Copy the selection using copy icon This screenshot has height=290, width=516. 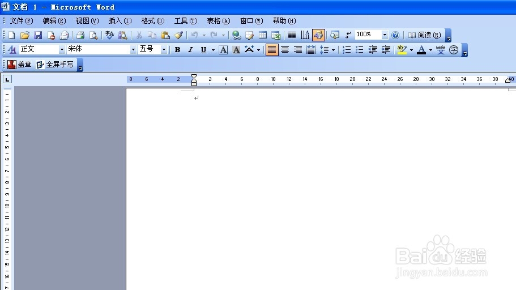click(152, 35)
